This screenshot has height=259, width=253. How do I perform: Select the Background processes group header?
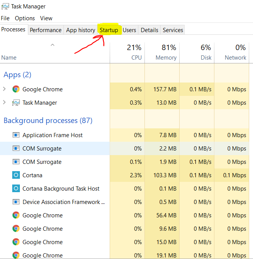48,121
